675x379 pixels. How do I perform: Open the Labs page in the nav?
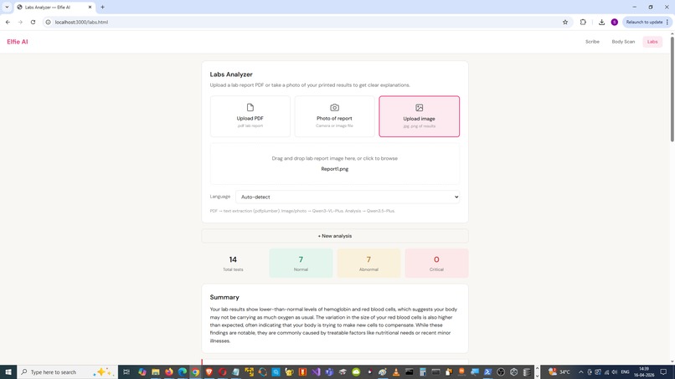(652, 42)
